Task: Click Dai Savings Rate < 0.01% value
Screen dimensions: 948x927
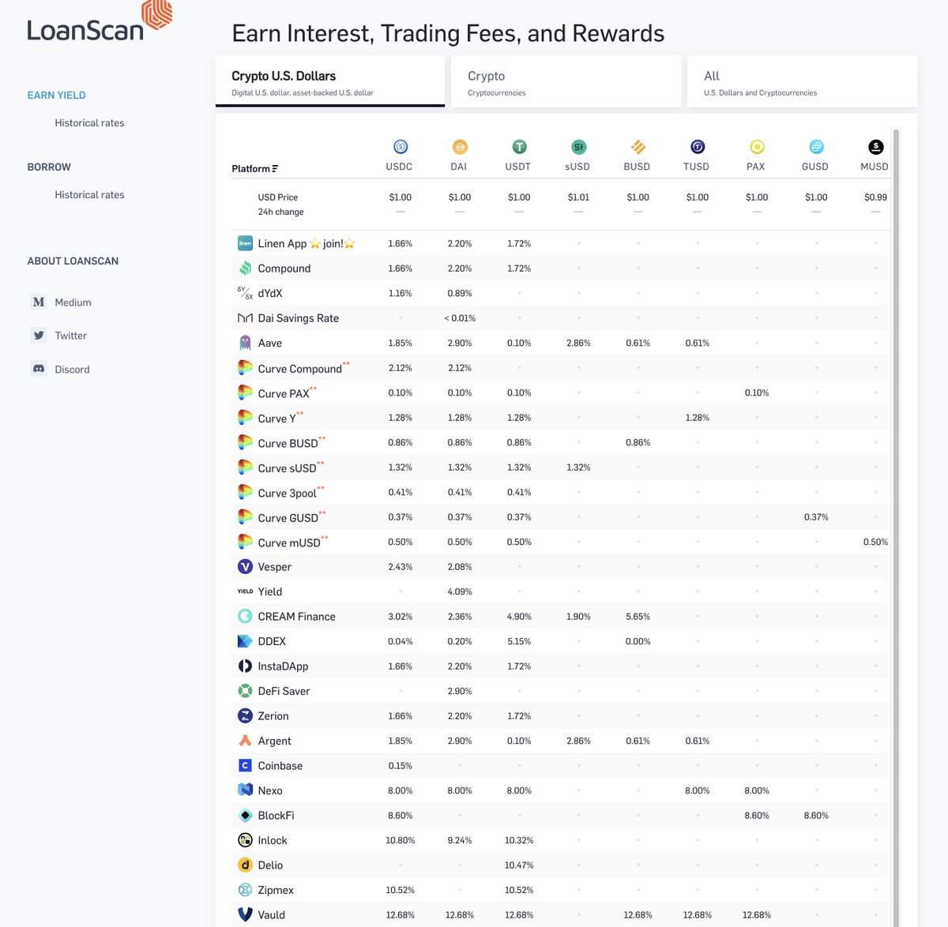Action: pos(460,318)
